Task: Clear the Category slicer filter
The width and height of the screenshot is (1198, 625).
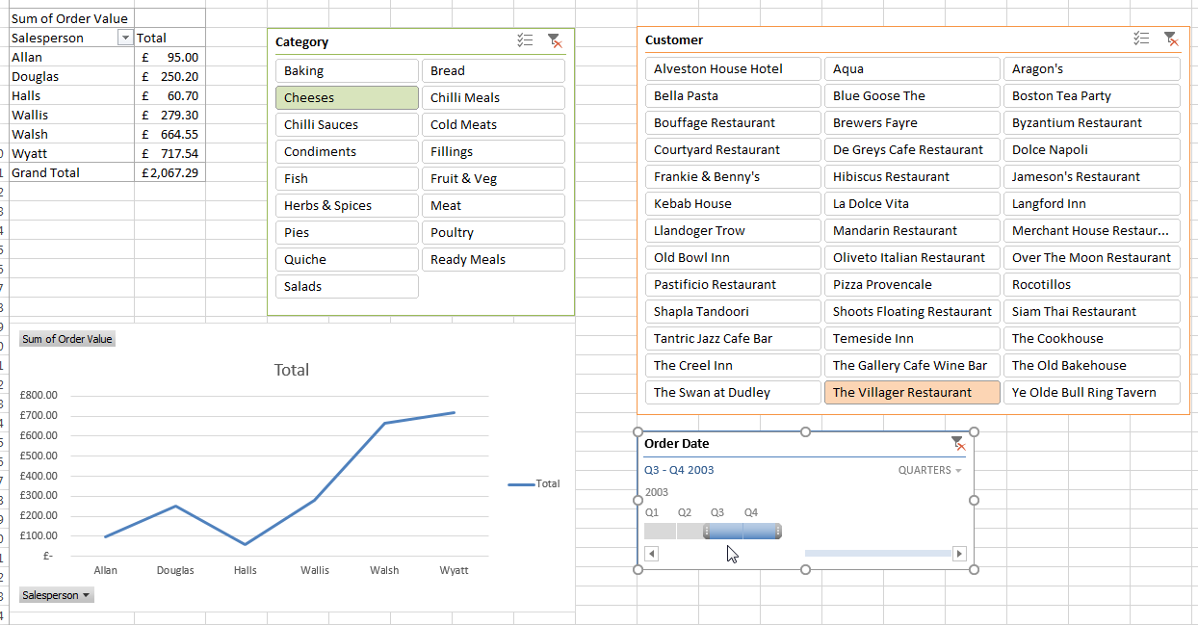Action: pyautogui.click(x=554, y=40)
